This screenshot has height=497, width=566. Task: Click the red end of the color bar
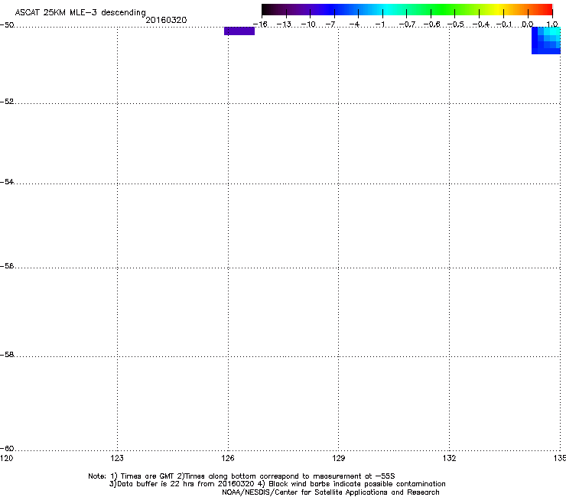[545, 9]
